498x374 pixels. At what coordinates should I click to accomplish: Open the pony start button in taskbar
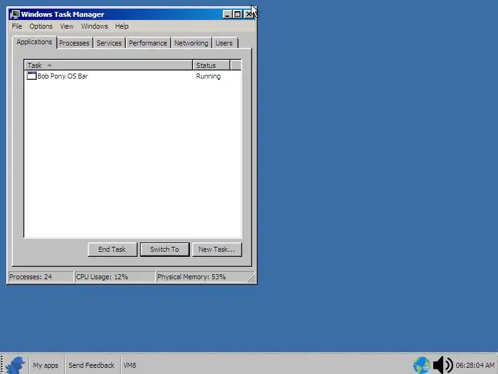point(15,365)
